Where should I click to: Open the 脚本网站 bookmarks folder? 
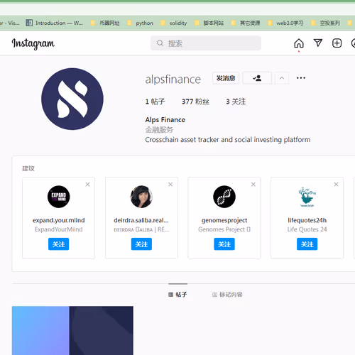click(209, 23)
